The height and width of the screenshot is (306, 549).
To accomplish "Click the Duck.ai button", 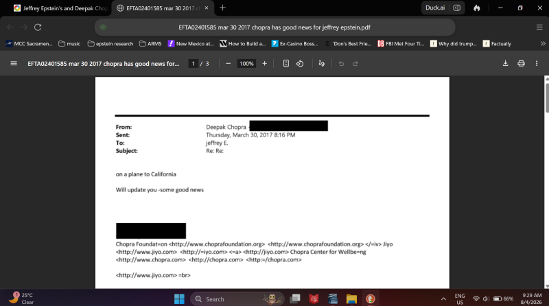I will tap(435, 8).
